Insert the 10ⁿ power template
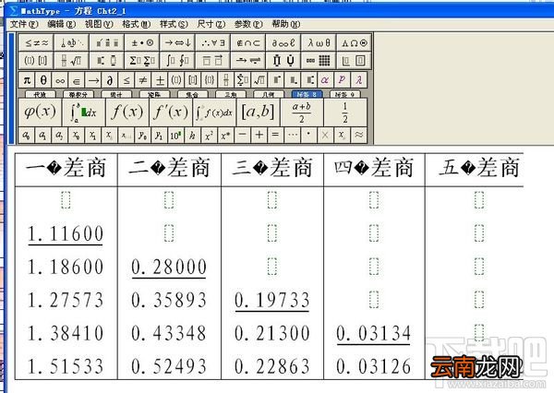Screen dimensions: 554x393 (175, 135)
